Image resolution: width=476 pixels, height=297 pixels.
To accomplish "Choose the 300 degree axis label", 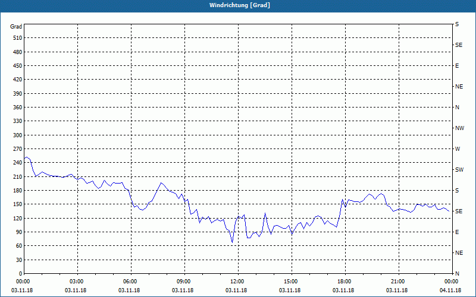I will 18,135.
